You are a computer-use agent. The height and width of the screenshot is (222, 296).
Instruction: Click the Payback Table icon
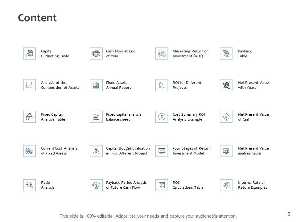pyautogui.click(x=226, y=54)
